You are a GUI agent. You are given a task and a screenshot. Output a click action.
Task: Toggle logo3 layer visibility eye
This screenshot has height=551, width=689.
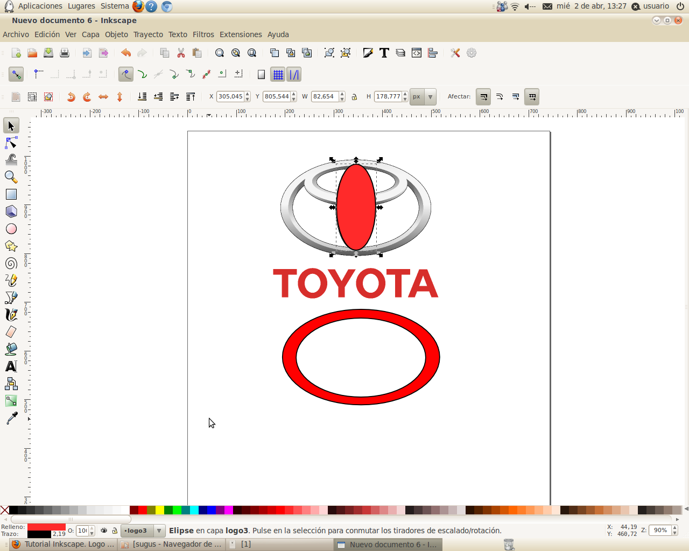(x=104, y=531)
